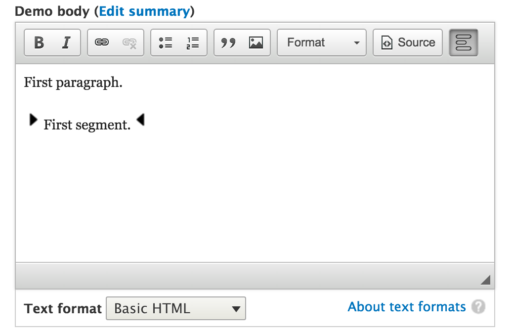
Task: Toggle the highlighted segments toolbar button
Action: click(464, 42)
